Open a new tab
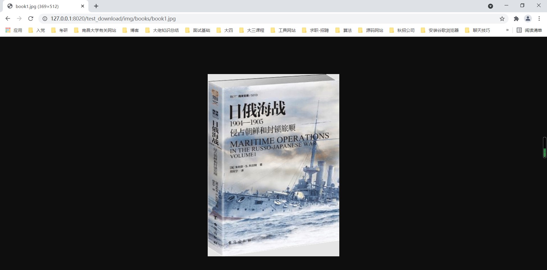This screenshot has width=547, height=270. [96, 6]
